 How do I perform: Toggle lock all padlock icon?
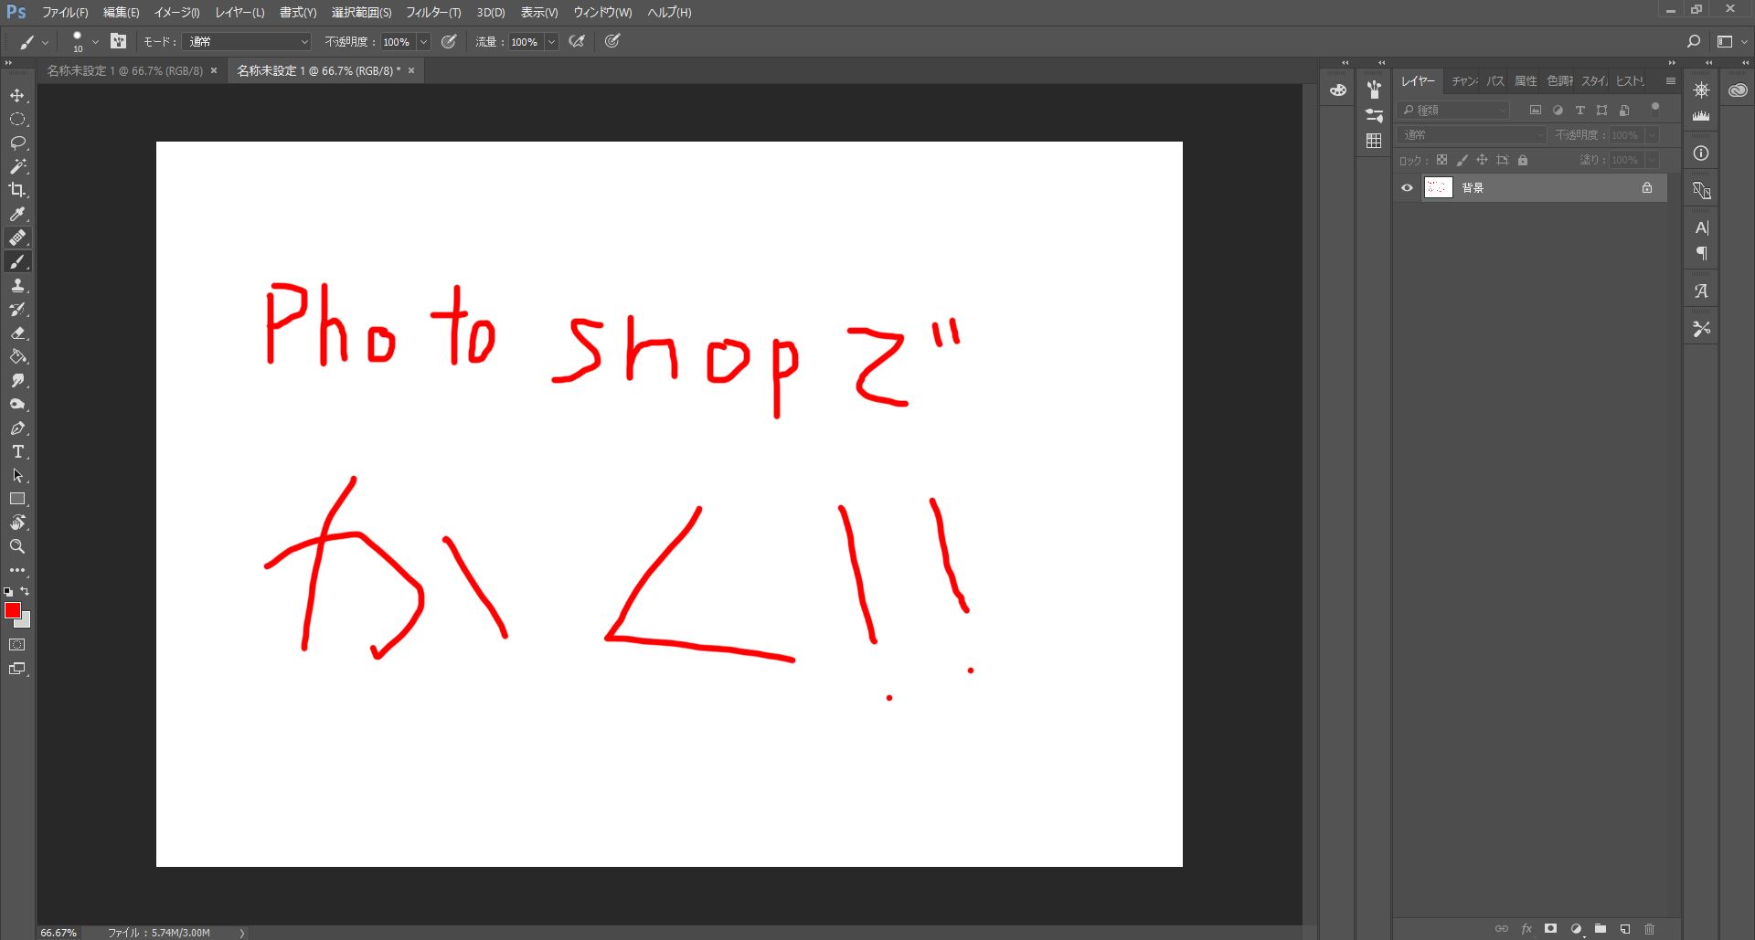pyautogui.click(x=1523, y=160)
